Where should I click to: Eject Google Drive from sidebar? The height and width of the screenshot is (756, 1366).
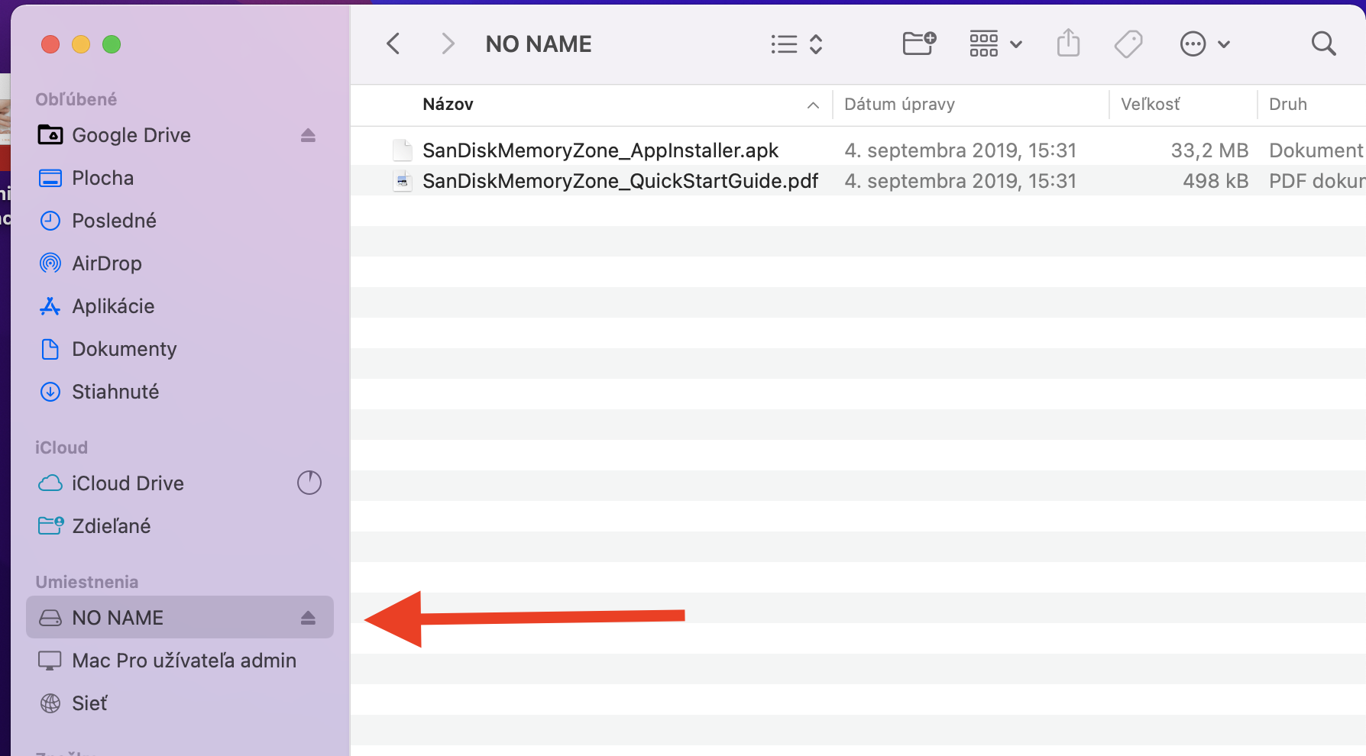click(x=308, y=135)
